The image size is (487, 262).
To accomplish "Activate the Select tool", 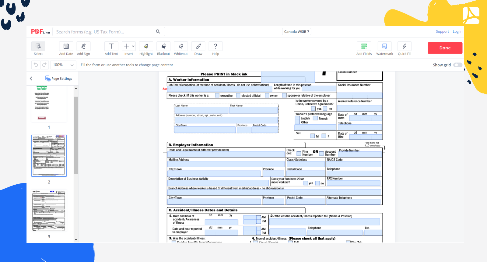I will click(38, 46).
